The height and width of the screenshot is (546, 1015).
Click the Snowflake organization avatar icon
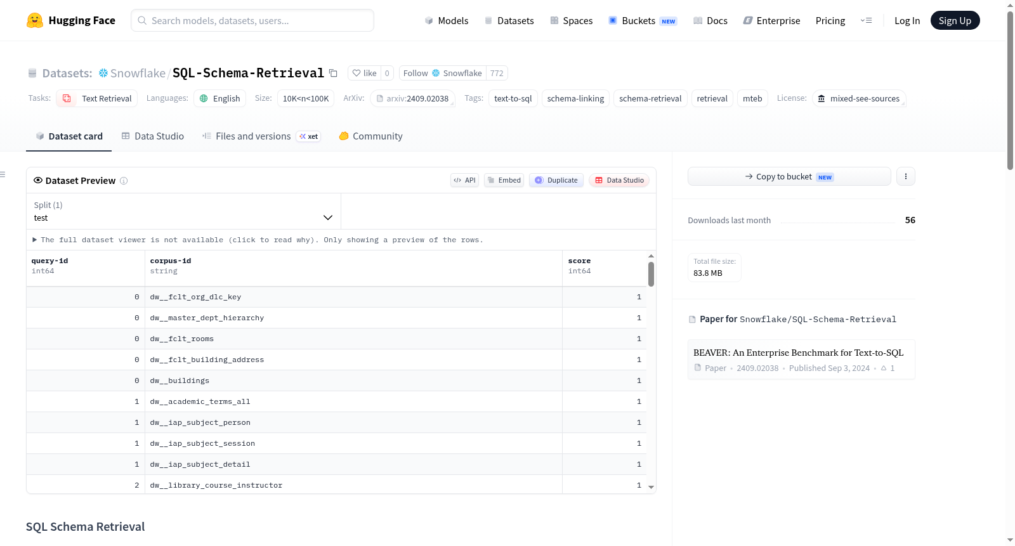[103, 73]
